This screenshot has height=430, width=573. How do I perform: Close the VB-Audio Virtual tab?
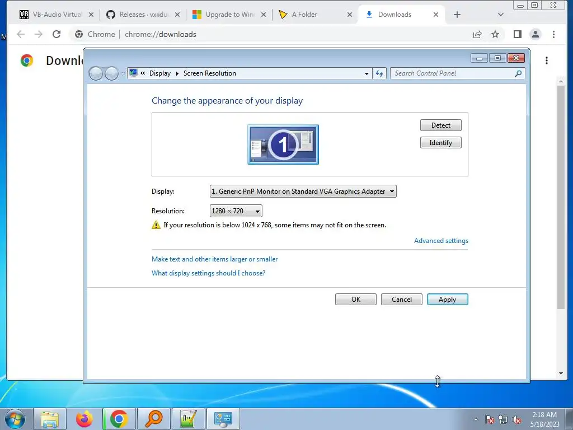[91, 15]
